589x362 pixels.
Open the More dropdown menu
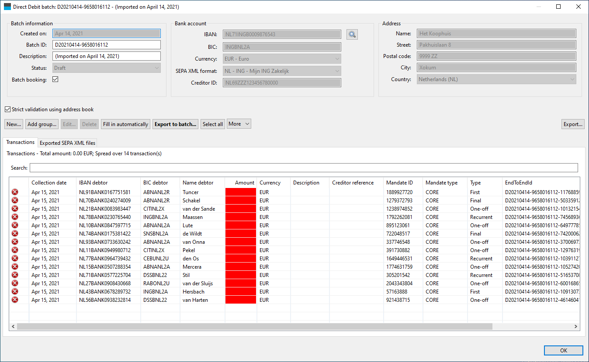tap(239, 124)
